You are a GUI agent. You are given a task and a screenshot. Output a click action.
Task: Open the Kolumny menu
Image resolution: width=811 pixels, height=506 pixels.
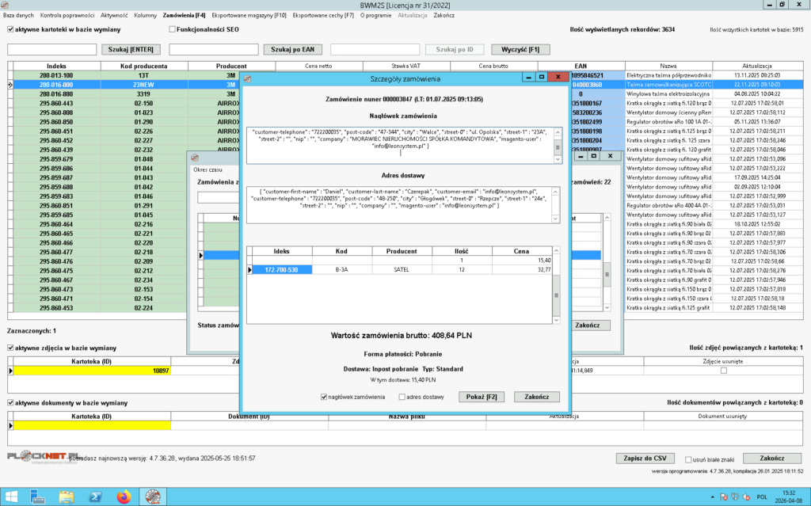[x=145, y=15]
